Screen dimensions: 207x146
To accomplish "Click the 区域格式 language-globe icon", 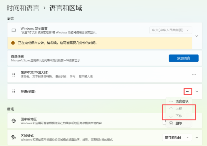I will (x=14, y=137).
